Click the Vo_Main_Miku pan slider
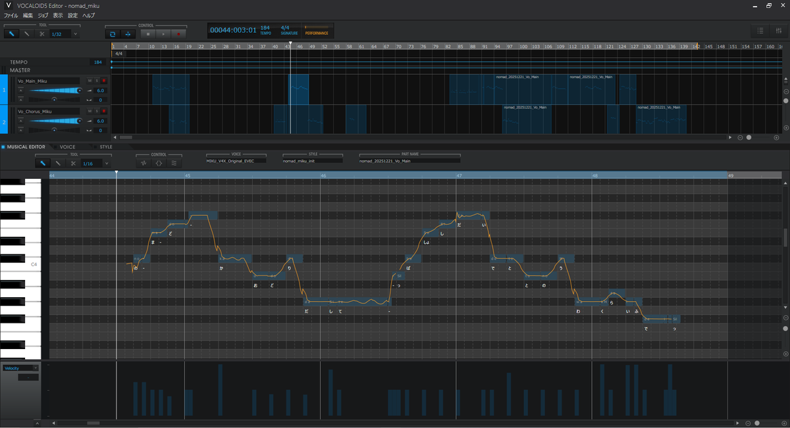 click(54, 100)
